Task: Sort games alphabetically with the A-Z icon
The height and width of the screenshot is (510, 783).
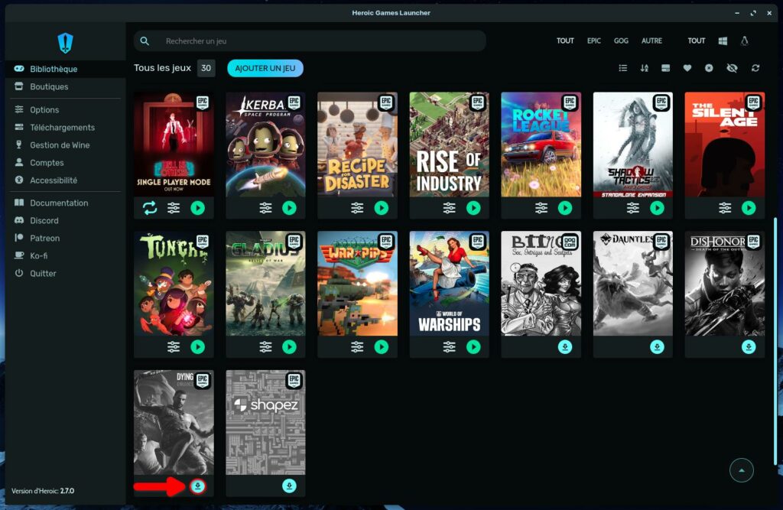Action: click(644, 68)
